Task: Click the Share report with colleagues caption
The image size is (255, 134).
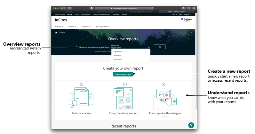Action: coord(165,113)
